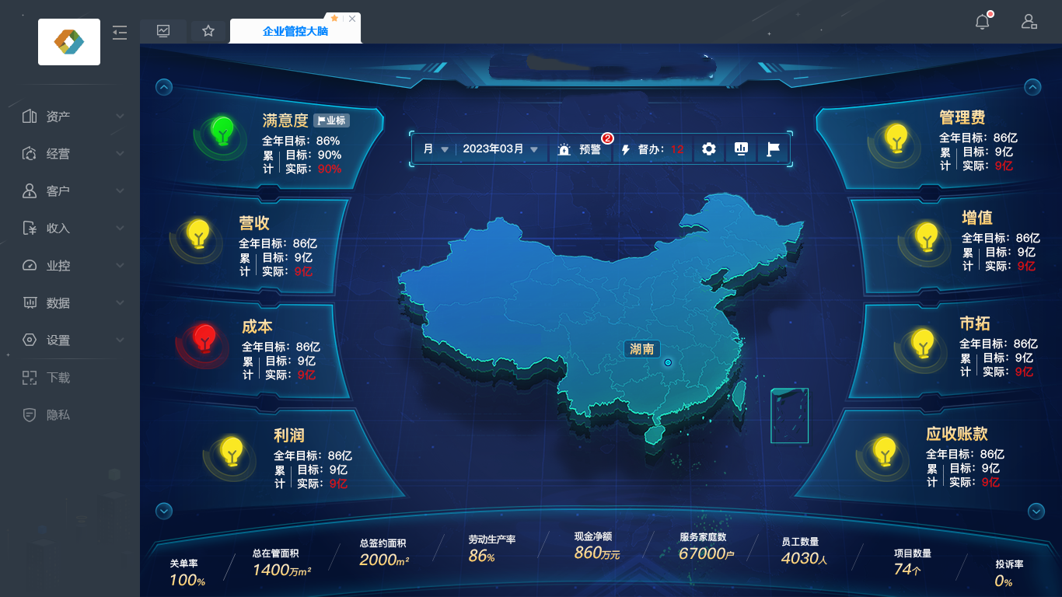Viewport: 1062px width, 597px height.
Task: Expand the 经营 menu chevron
Action: coord(120,153)
